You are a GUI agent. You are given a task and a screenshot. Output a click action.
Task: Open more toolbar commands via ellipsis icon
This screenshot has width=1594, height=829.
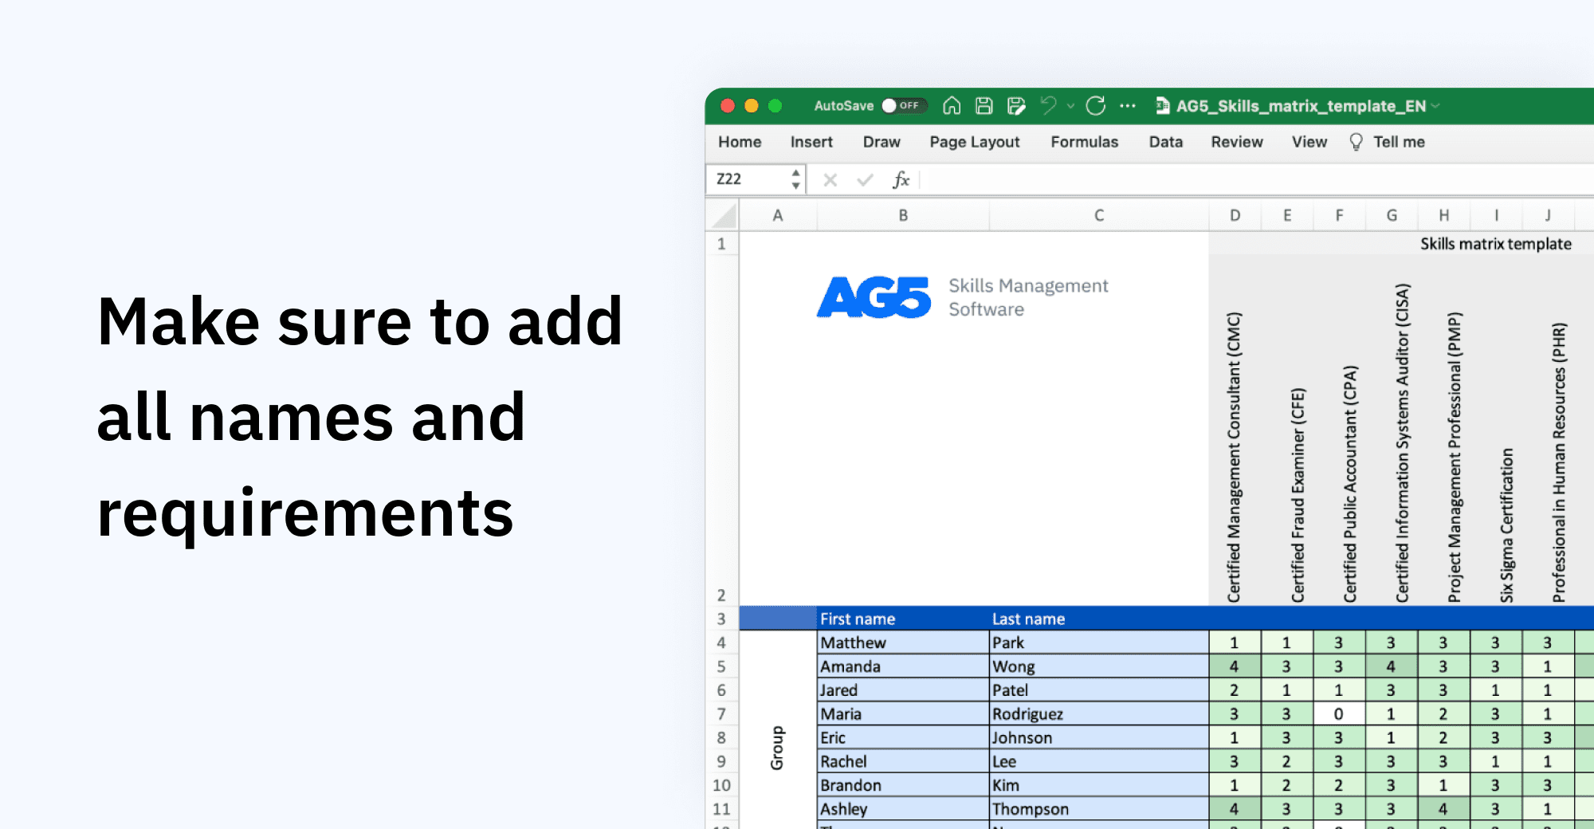[x=1129, y=105]
